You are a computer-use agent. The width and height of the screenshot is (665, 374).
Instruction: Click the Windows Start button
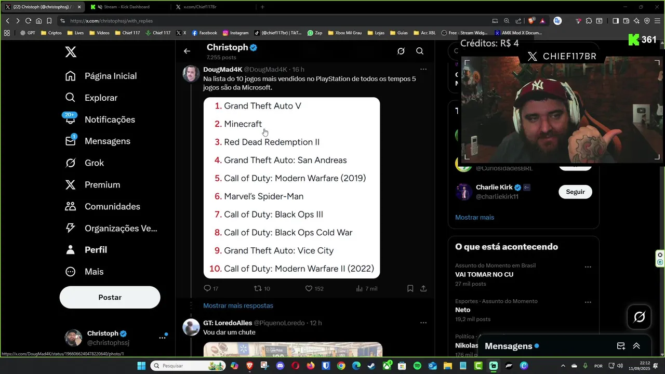pyautogui.click(x=141, y=366)
